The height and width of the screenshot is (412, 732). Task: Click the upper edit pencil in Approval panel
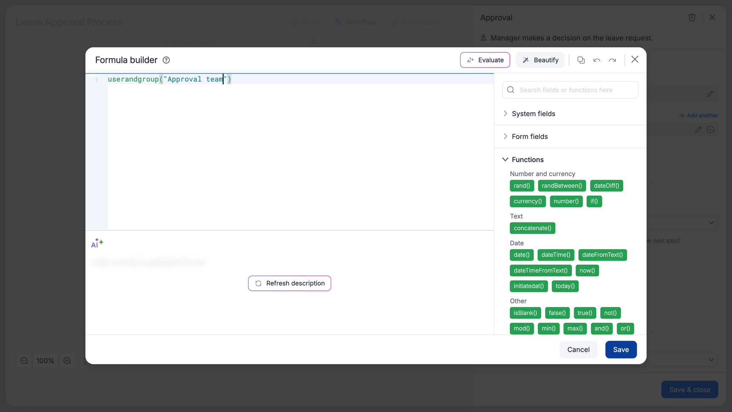tap(710, 94)
